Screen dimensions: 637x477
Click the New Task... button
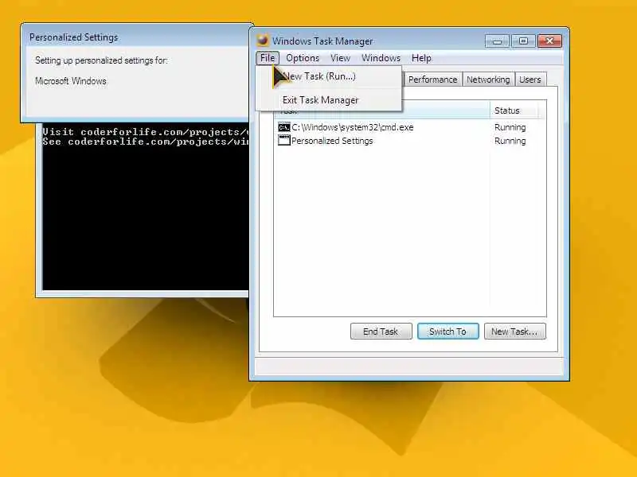coord(514,332)
